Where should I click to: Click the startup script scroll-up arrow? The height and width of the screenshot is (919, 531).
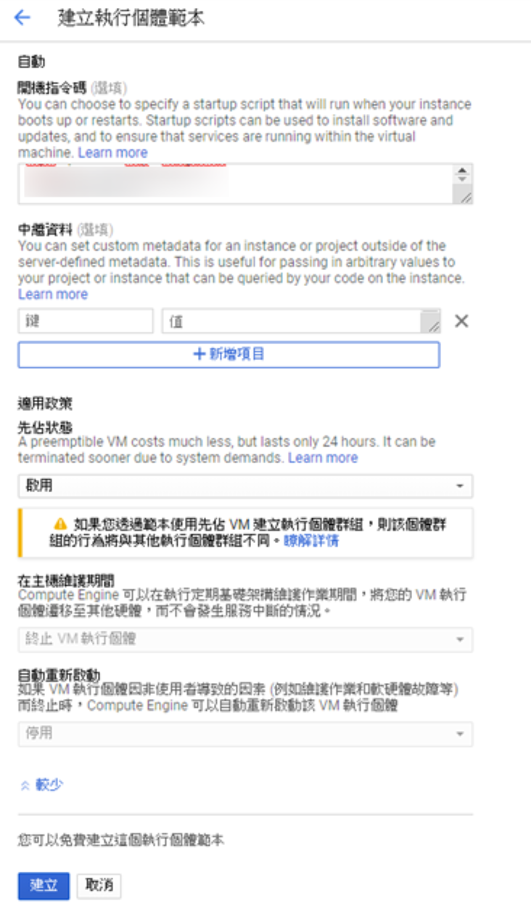(x=462, y=169)
